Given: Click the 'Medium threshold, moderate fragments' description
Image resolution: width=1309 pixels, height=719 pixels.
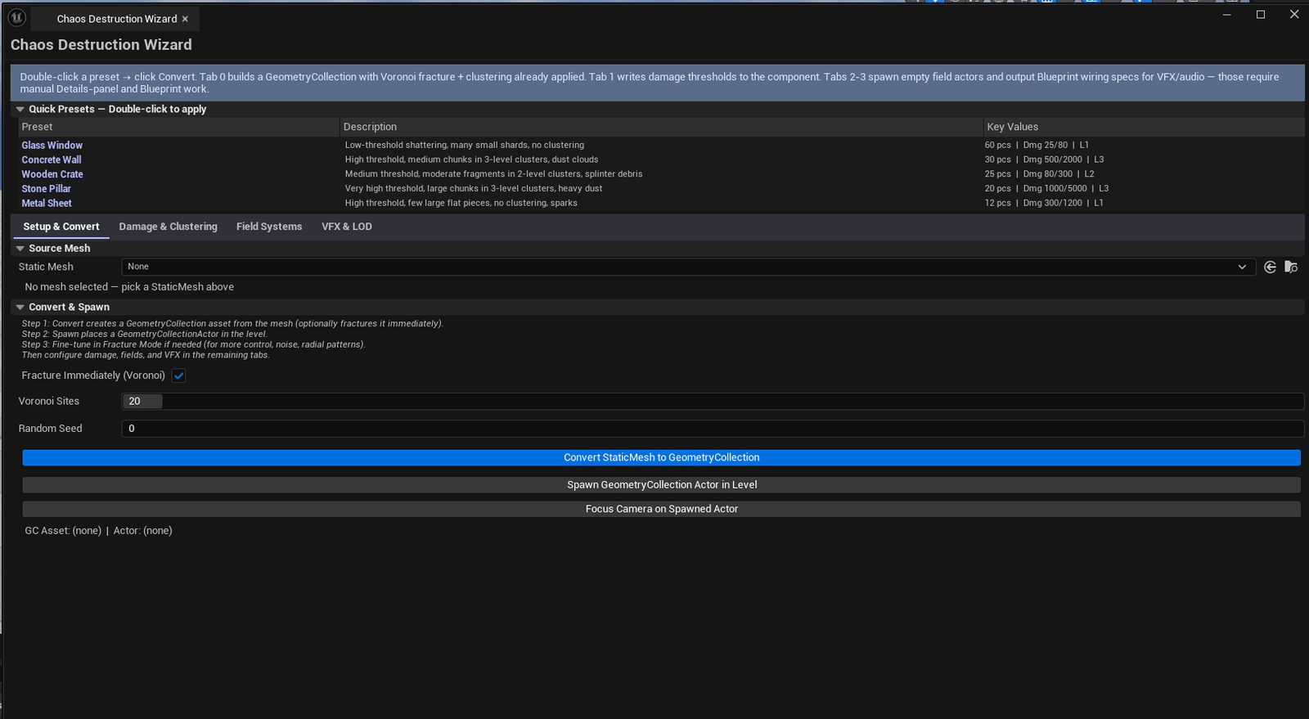Looking at the screenshot, I should click(x=494, y=174).
